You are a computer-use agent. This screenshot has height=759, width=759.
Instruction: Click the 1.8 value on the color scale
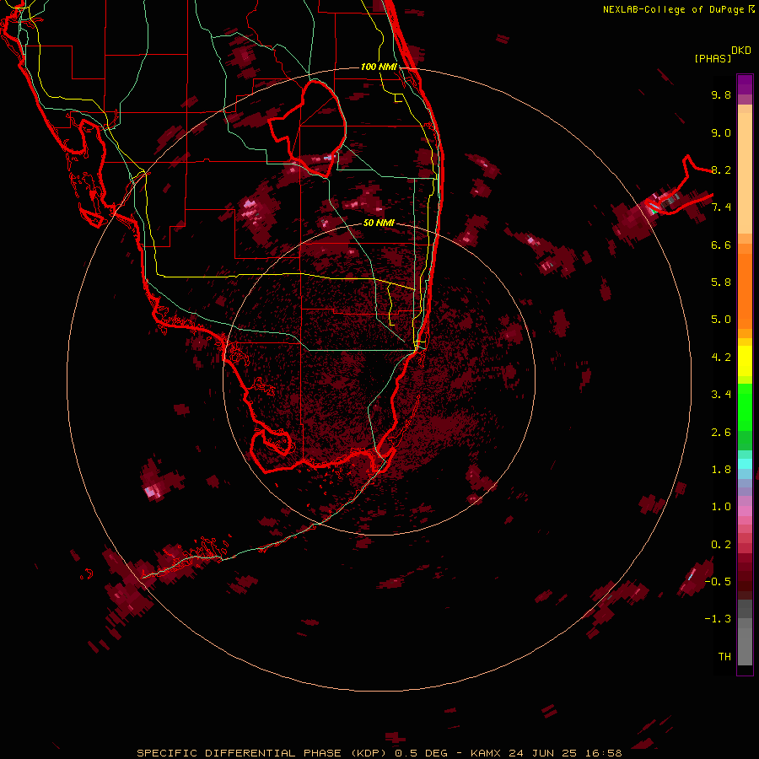point(721,470)
